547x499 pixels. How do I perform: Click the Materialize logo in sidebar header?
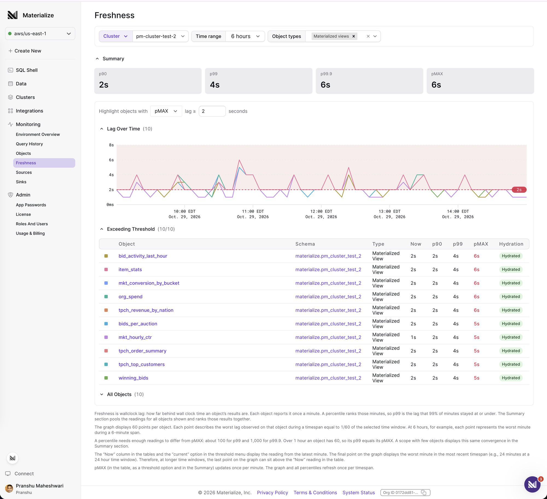[13, 15]
